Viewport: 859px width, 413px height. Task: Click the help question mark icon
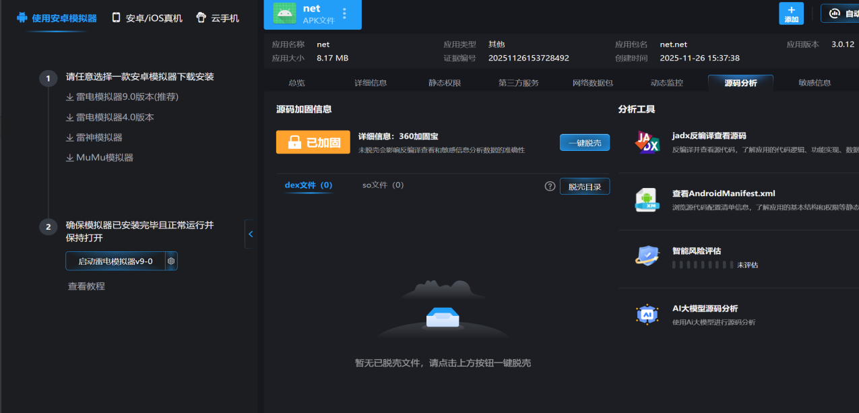550,186
